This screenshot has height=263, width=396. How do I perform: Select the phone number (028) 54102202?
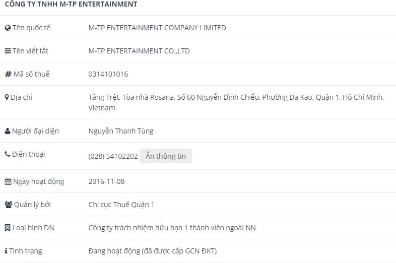tap(113, 156)
